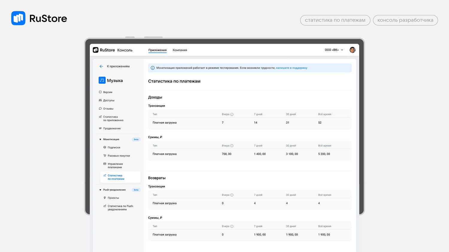
Task: Click напишите в поддержку link
Action: [291, 68]
